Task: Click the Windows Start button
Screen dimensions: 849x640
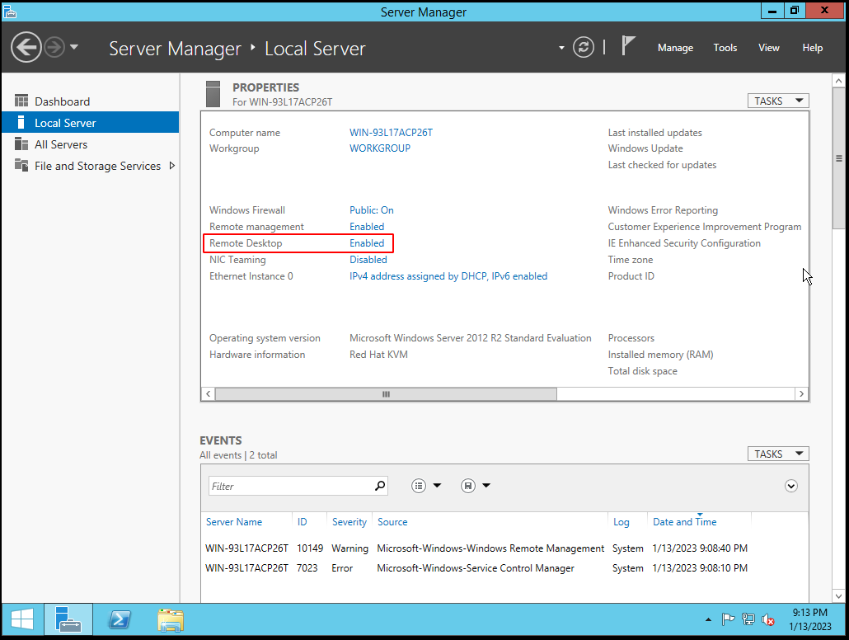Action: pyautogui.click(x=22, y=619)
